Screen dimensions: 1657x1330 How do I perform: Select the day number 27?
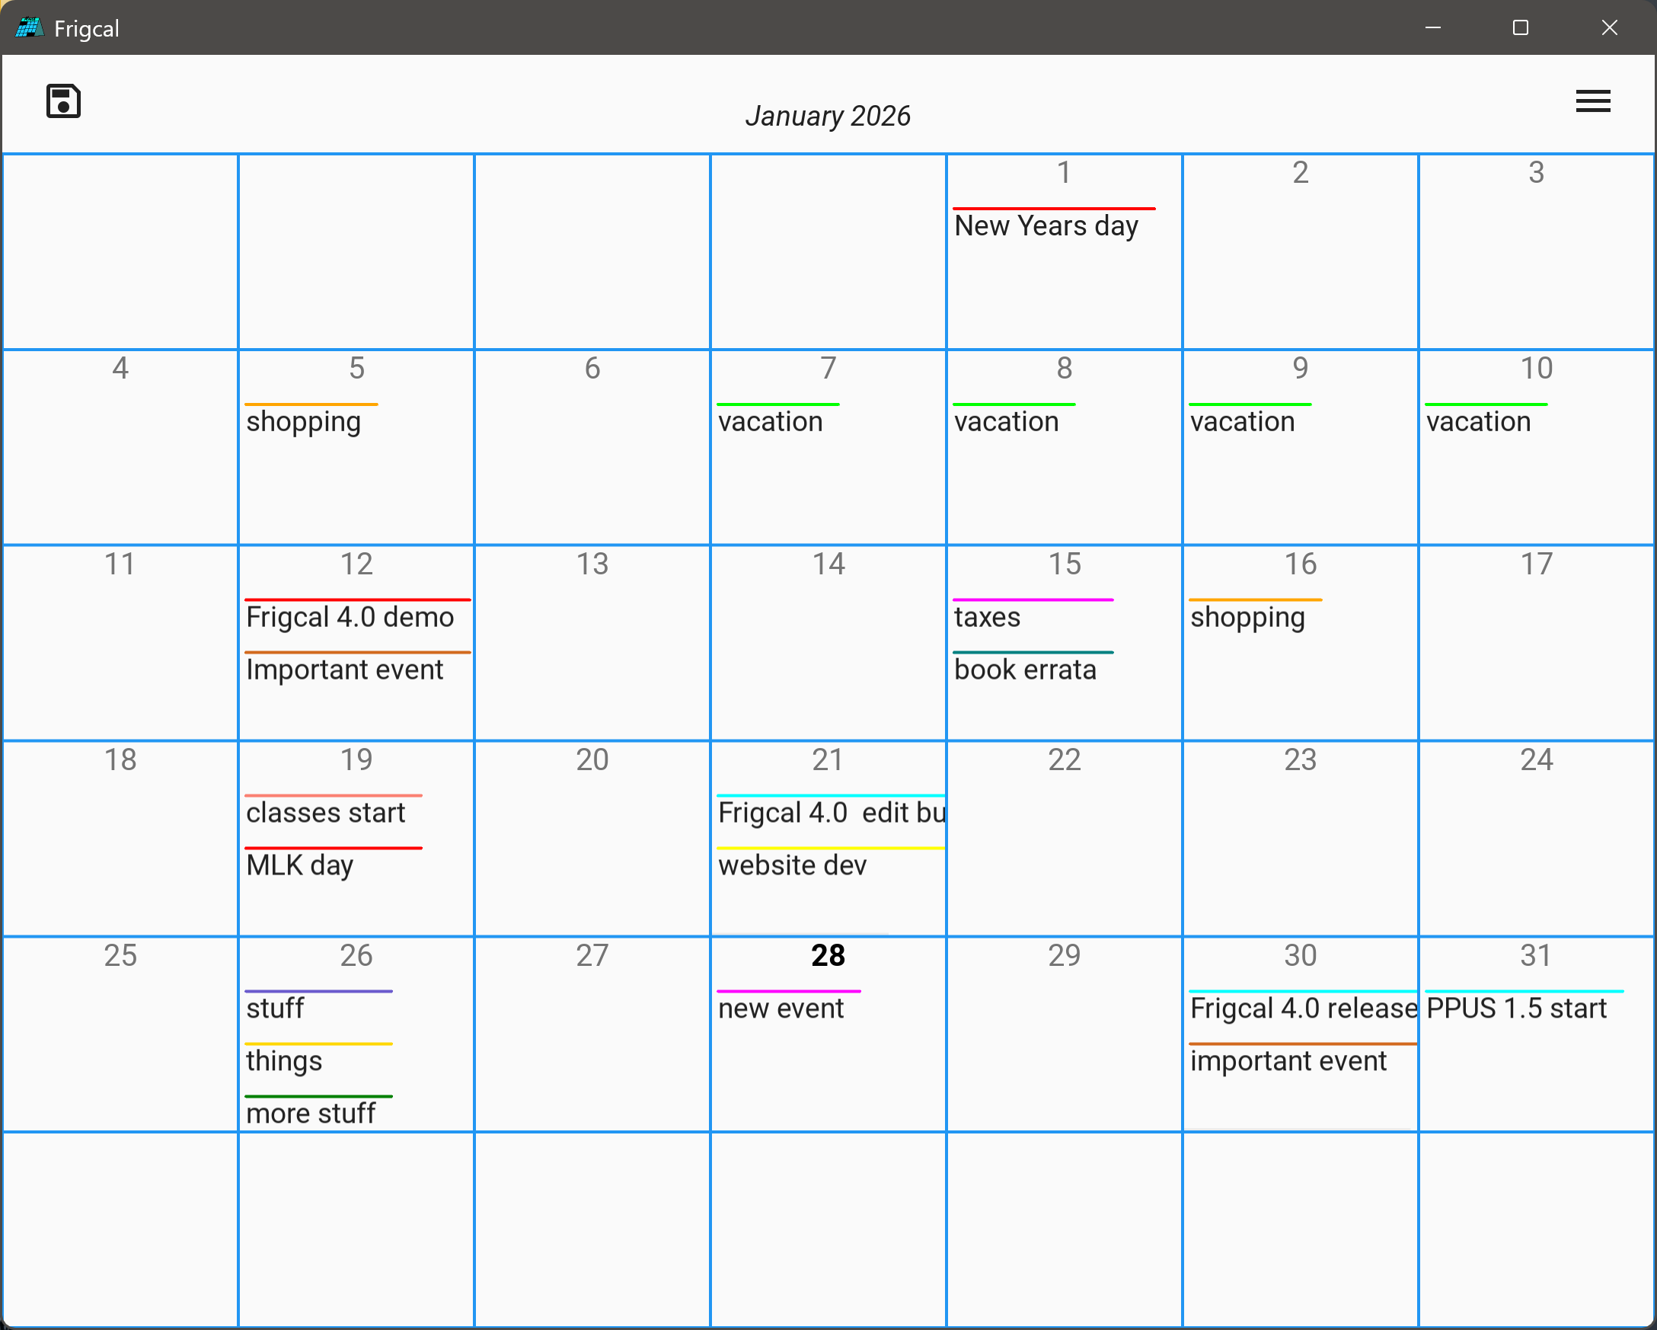pos(592,955)
